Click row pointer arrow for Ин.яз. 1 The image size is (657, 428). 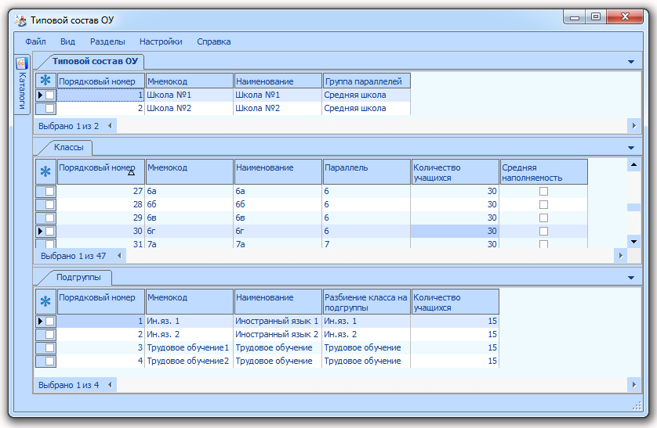(x=40, y=322)
